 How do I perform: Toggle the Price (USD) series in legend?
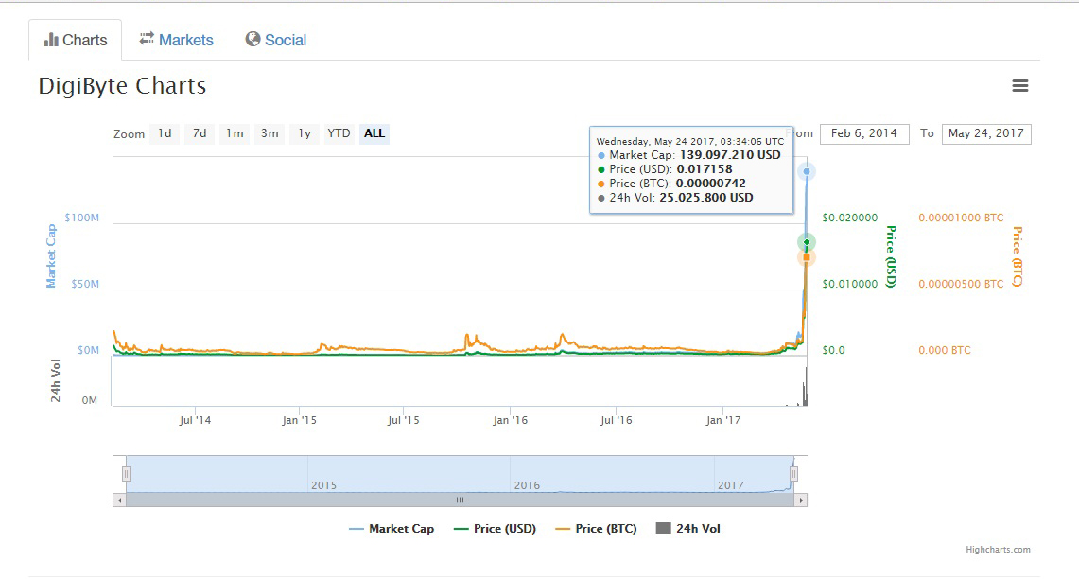pos(495,529)
